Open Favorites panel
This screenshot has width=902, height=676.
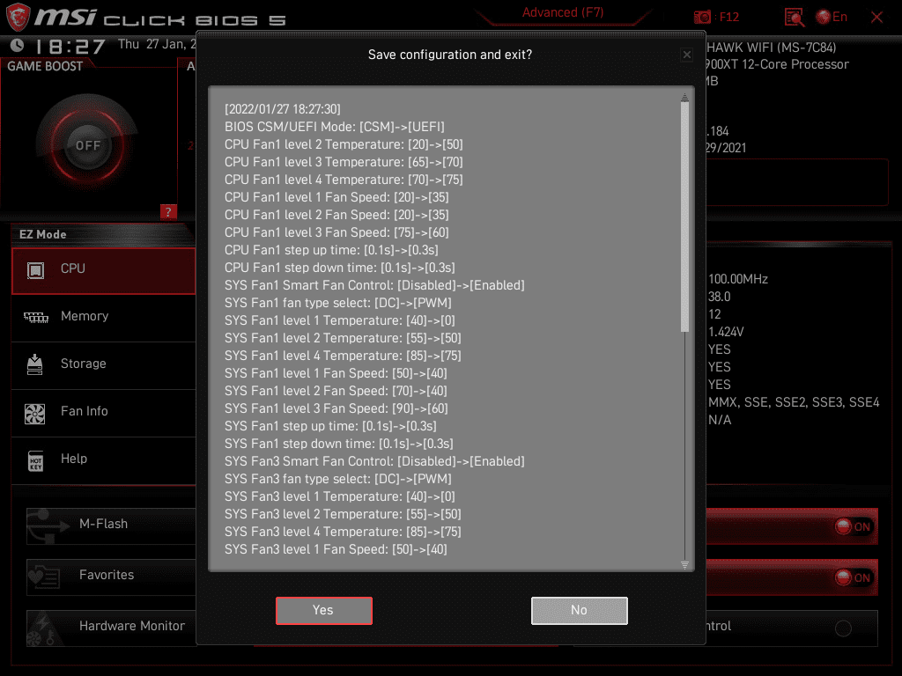point(111,577)
